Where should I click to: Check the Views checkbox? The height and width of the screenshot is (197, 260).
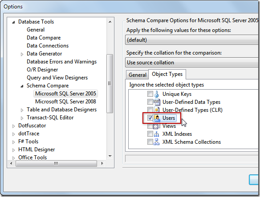(150, 126)
